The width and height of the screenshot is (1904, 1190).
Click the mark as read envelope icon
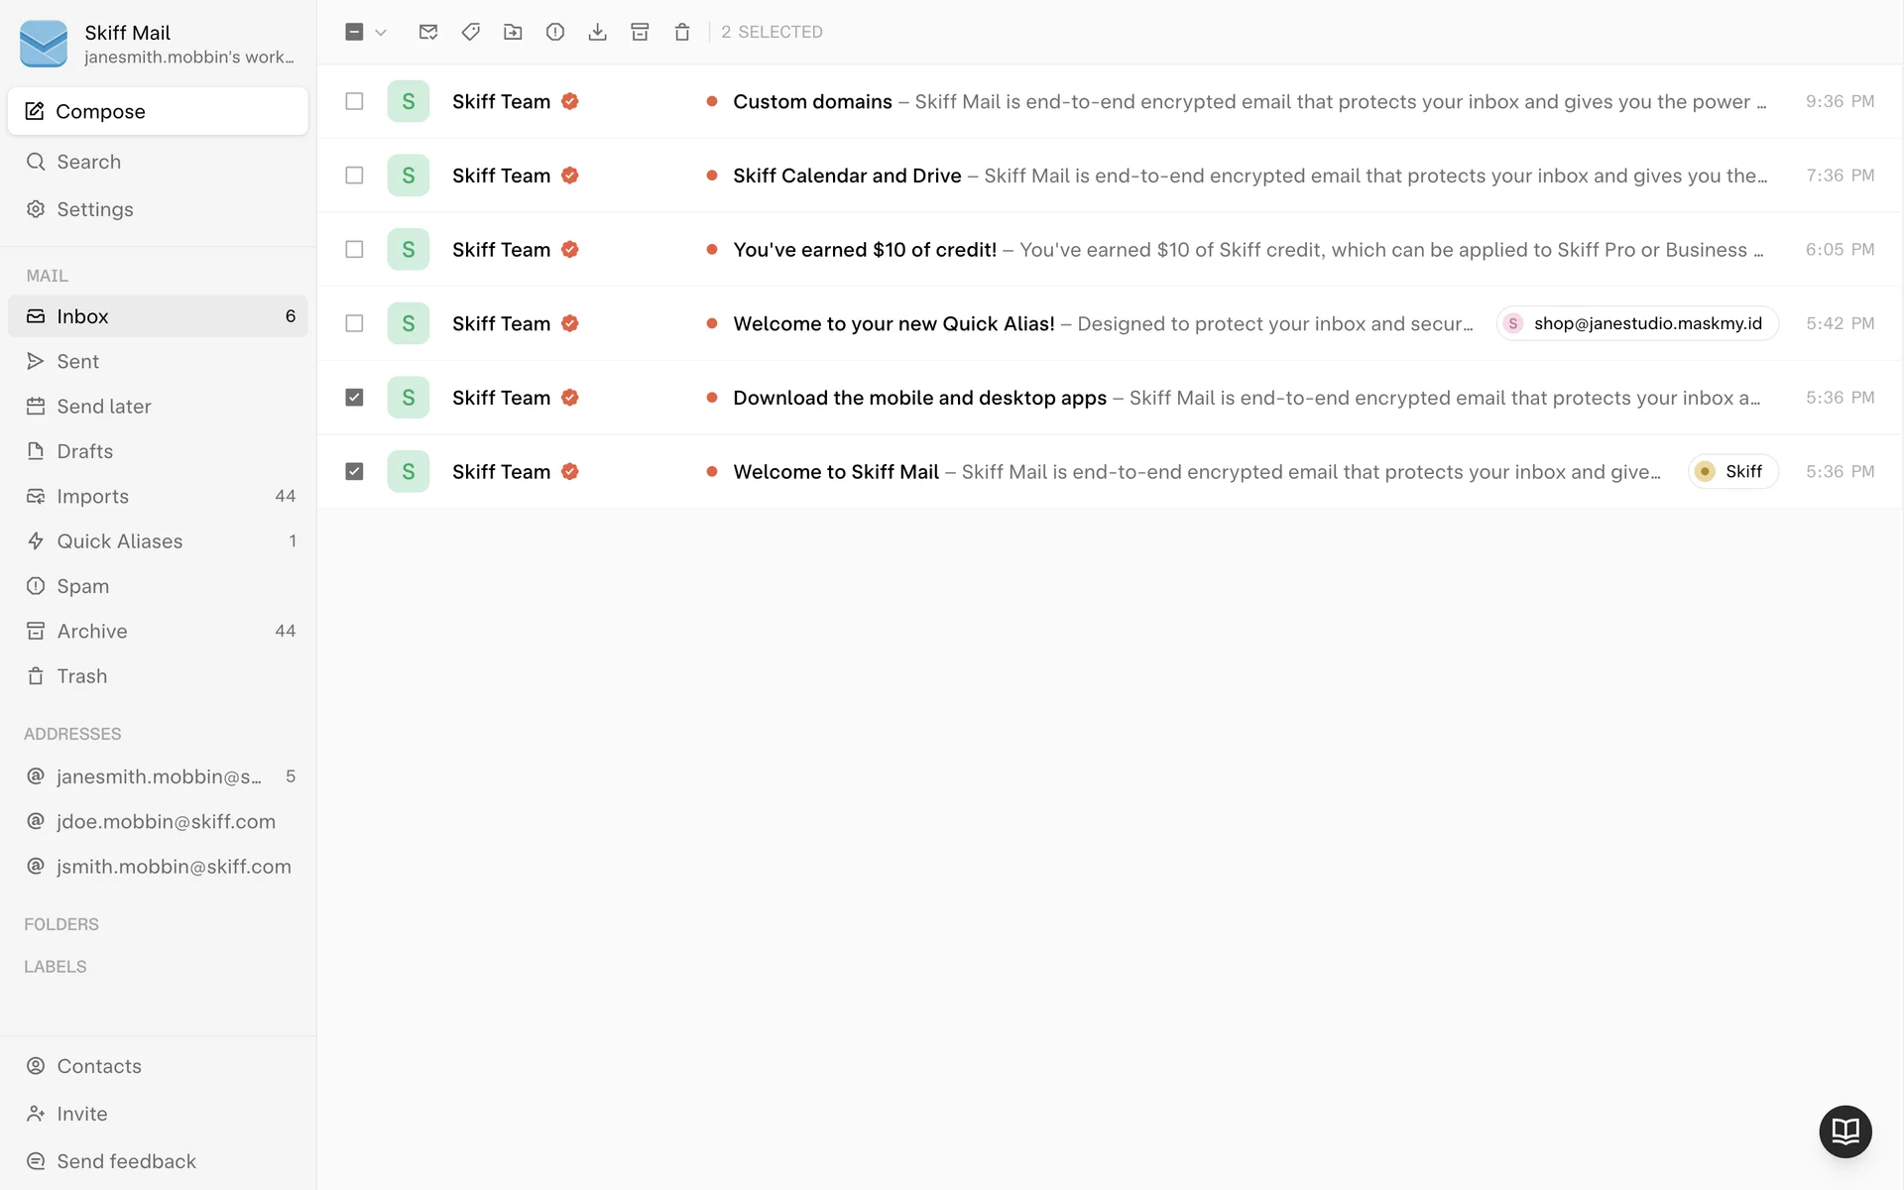pyautogui.click(x=428, y=32)
